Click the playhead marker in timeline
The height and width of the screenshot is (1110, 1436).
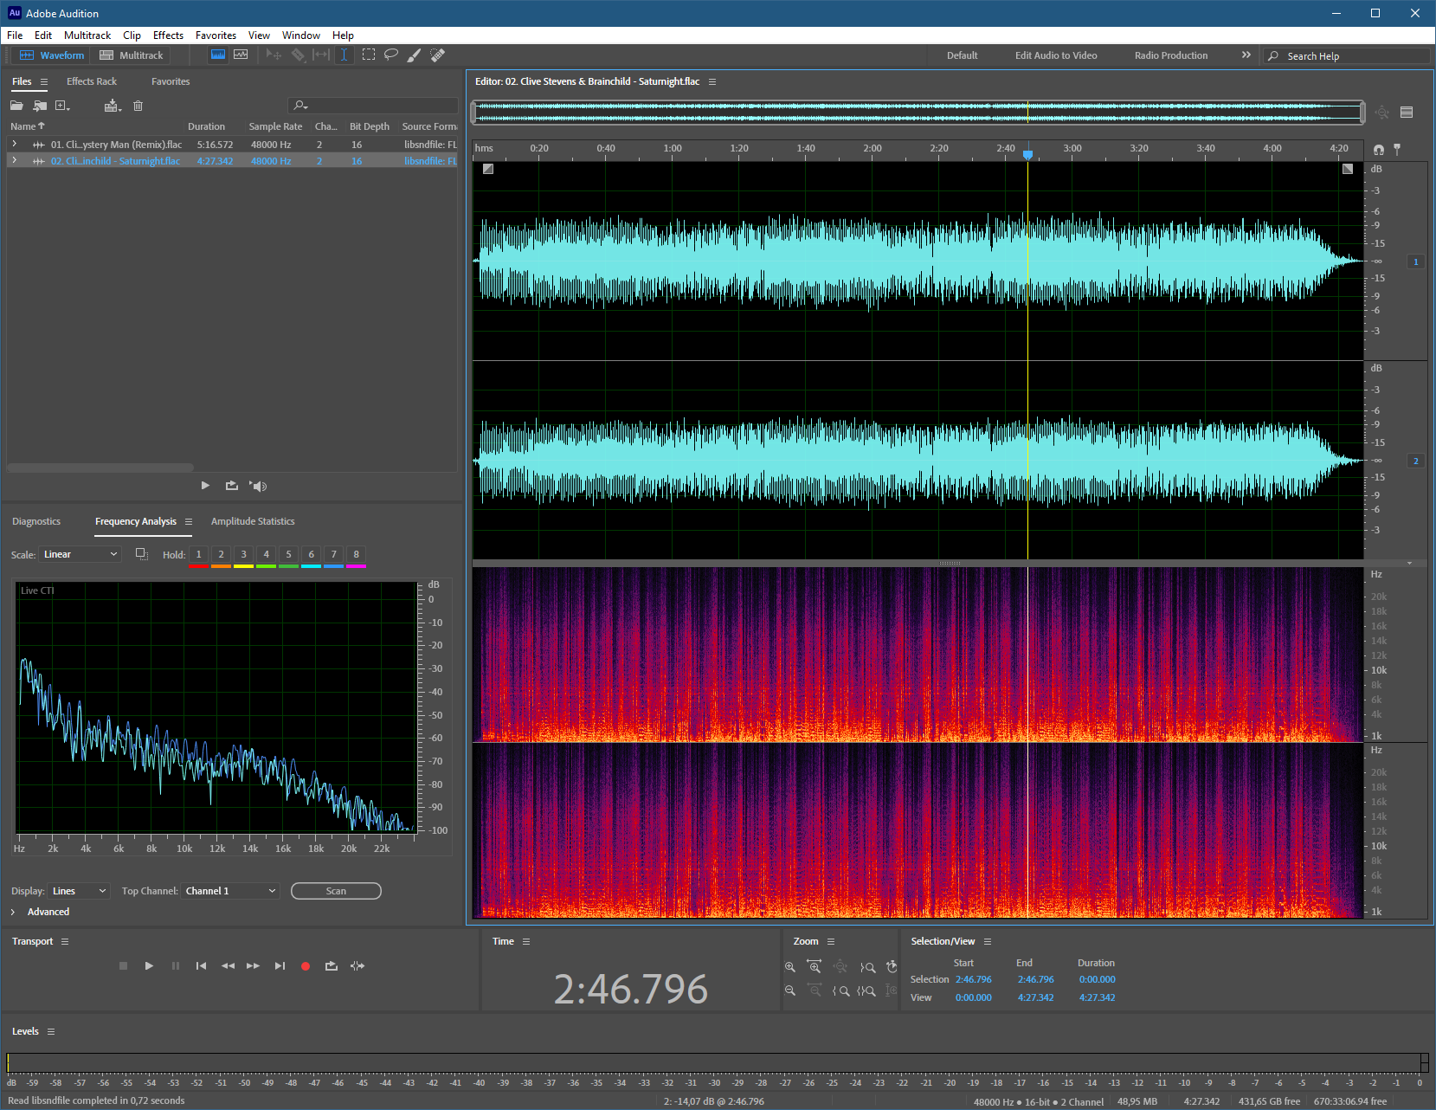click(1027, 154)
